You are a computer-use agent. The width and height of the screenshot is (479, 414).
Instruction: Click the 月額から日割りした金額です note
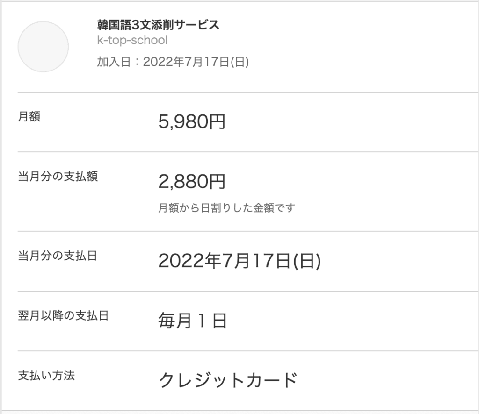226,208
